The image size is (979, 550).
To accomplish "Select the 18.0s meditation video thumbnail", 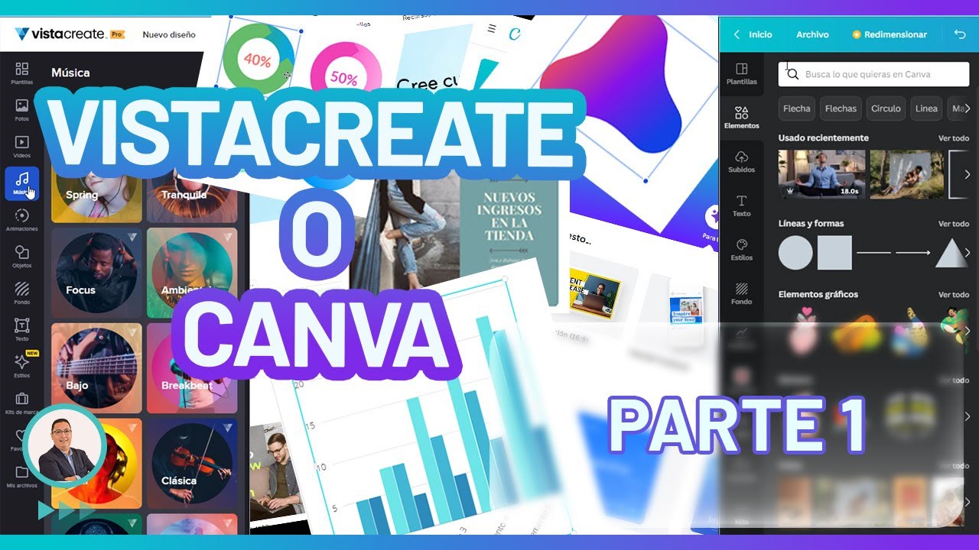I will (821, 174).
